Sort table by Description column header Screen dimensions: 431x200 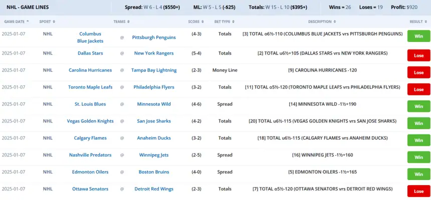[x=322, y=21]
